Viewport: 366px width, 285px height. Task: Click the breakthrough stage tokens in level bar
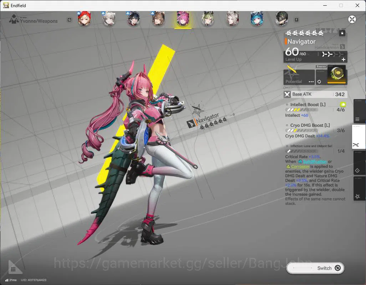point(332,54)
